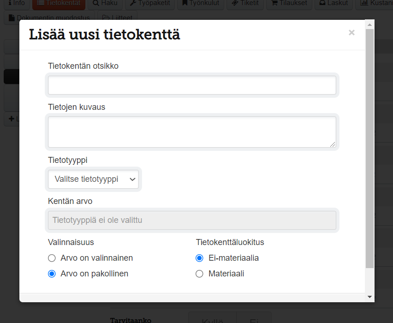The width and height of the screenshot is (393, 323).
Task: Click the ticket icon on Tiketit tab
Action: [x=235, y=3]
